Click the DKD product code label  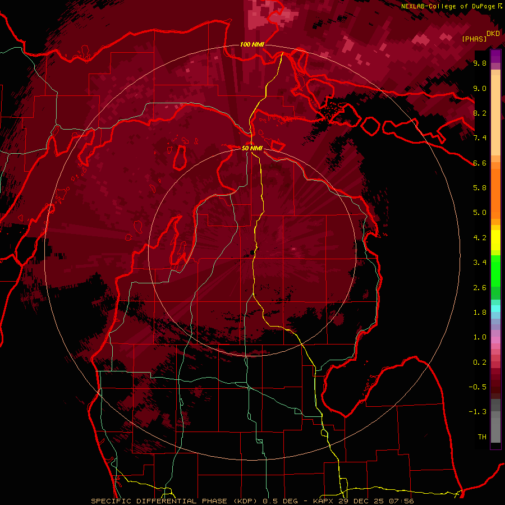[493, 34]
